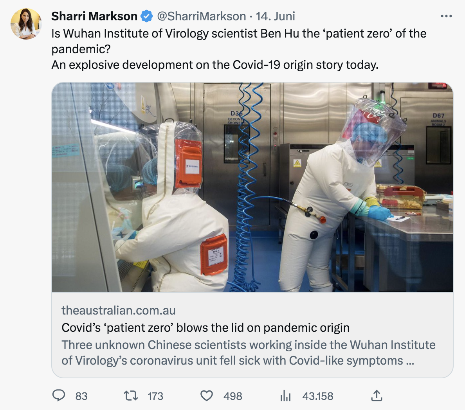Image resolution: width=465 pixels, height=410 pixels.
Task: Share the tweet via upload icon
Action: pos(377,396)
